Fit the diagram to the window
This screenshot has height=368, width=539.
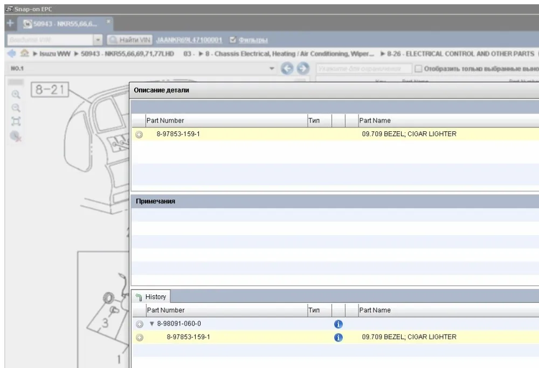16,122
